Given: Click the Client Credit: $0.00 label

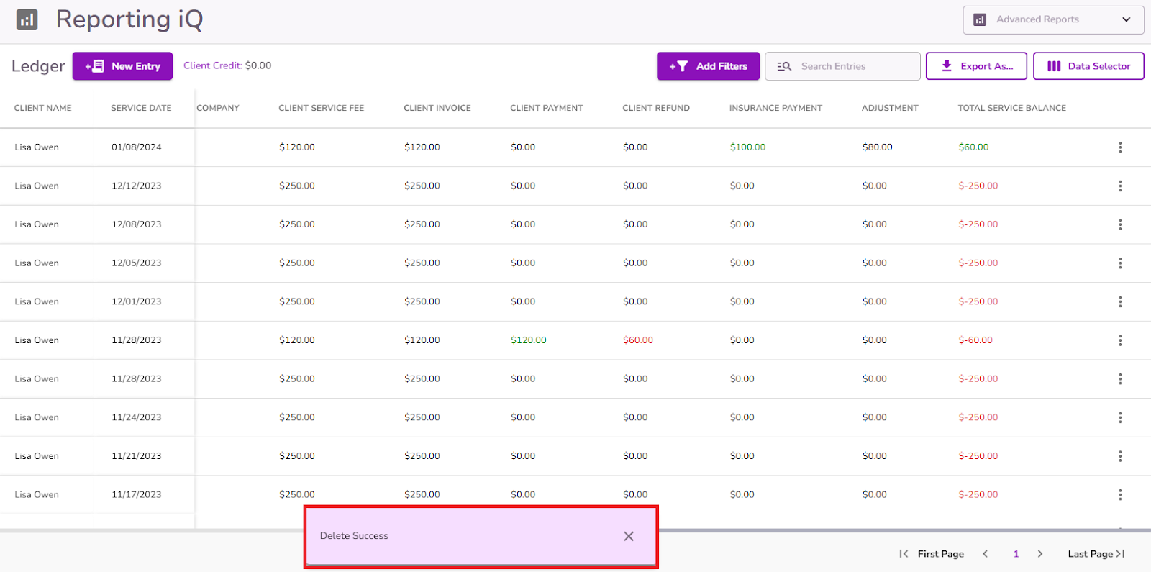Looking at the screenshot, I should (227, 65).
